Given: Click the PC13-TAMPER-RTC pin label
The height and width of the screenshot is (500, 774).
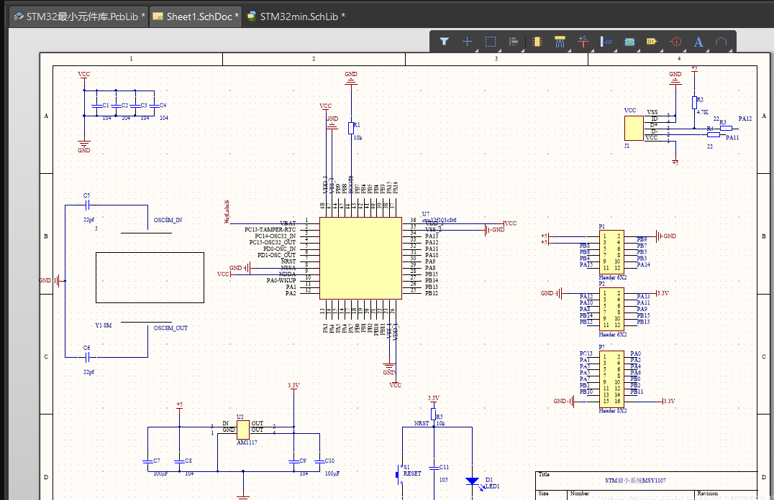Looking at the screenshot, I should tap(270, 230).
